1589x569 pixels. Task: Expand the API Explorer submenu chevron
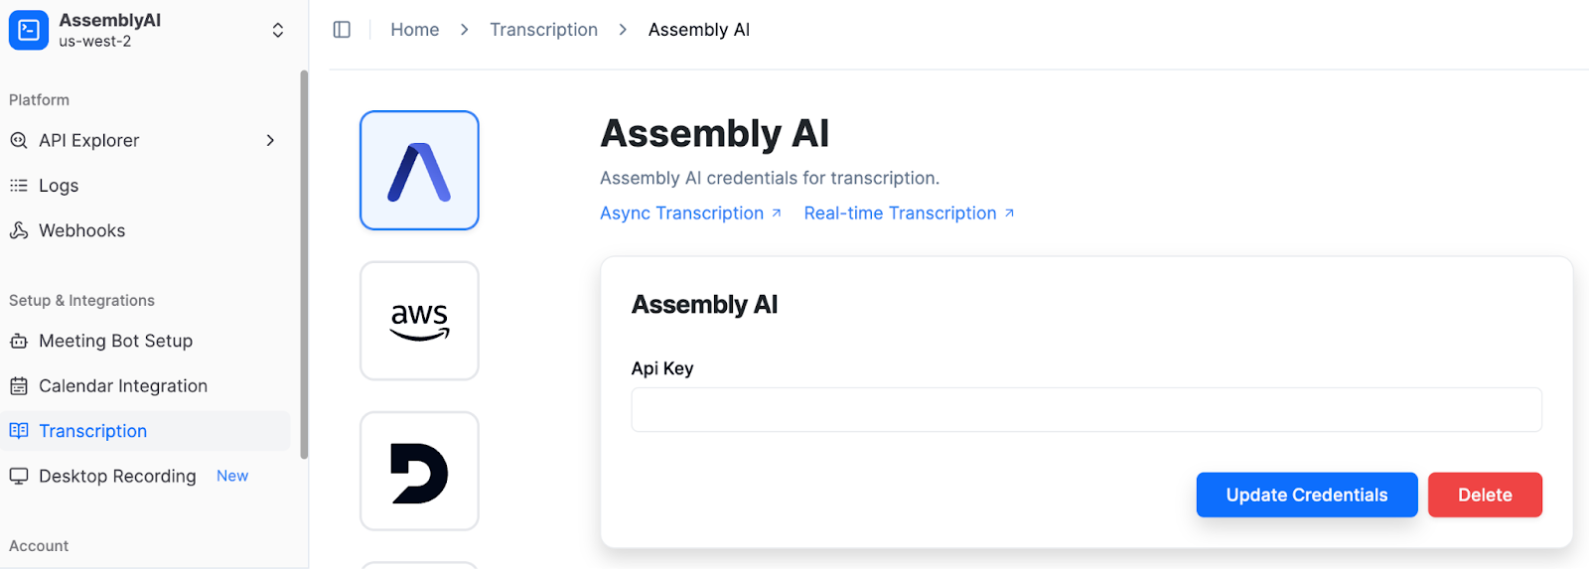tap(270, 140)
